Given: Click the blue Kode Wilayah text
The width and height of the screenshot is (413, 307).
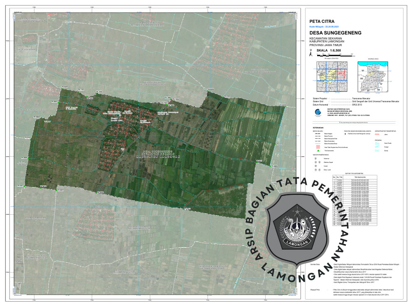Looking at the screenshot, I should [324, 26].
